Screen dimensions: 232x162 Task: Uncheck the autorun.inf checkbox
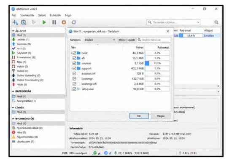(x=74, y=73)
